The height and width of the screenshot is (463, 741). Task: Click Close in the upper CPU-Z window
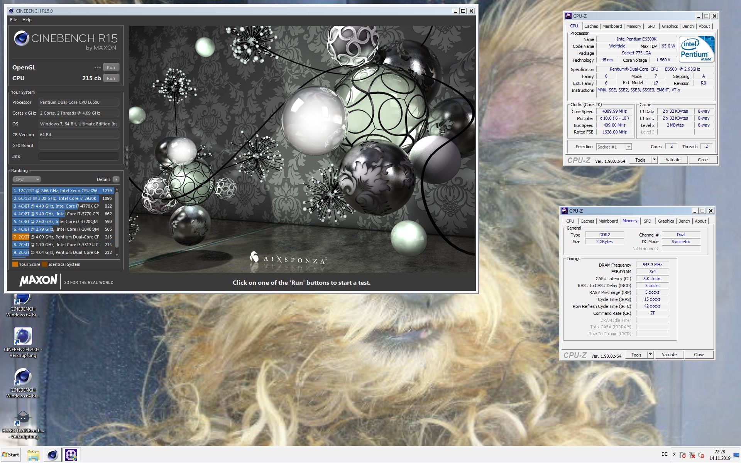(703, 160)
